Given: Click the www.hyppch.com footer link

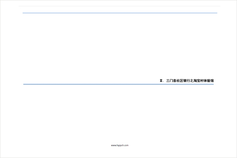Looking at the screenshot, I should 120,145.
